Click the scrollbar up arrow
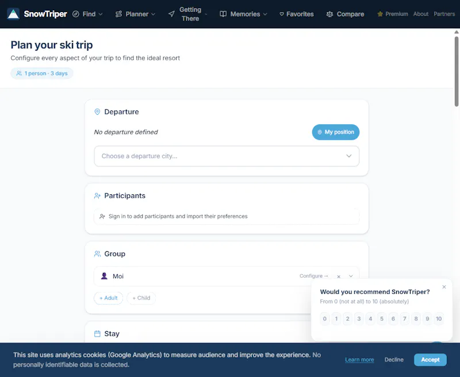460x377 pixels. coord(457,32)
